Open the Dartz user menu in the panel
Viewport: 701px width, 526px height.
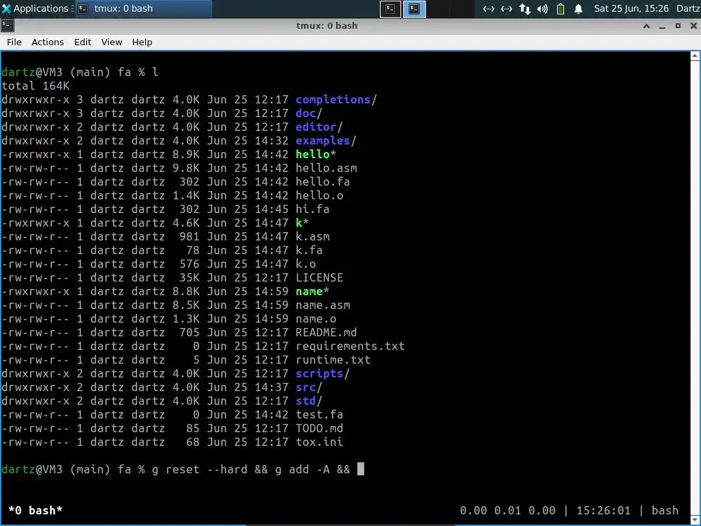688,8
